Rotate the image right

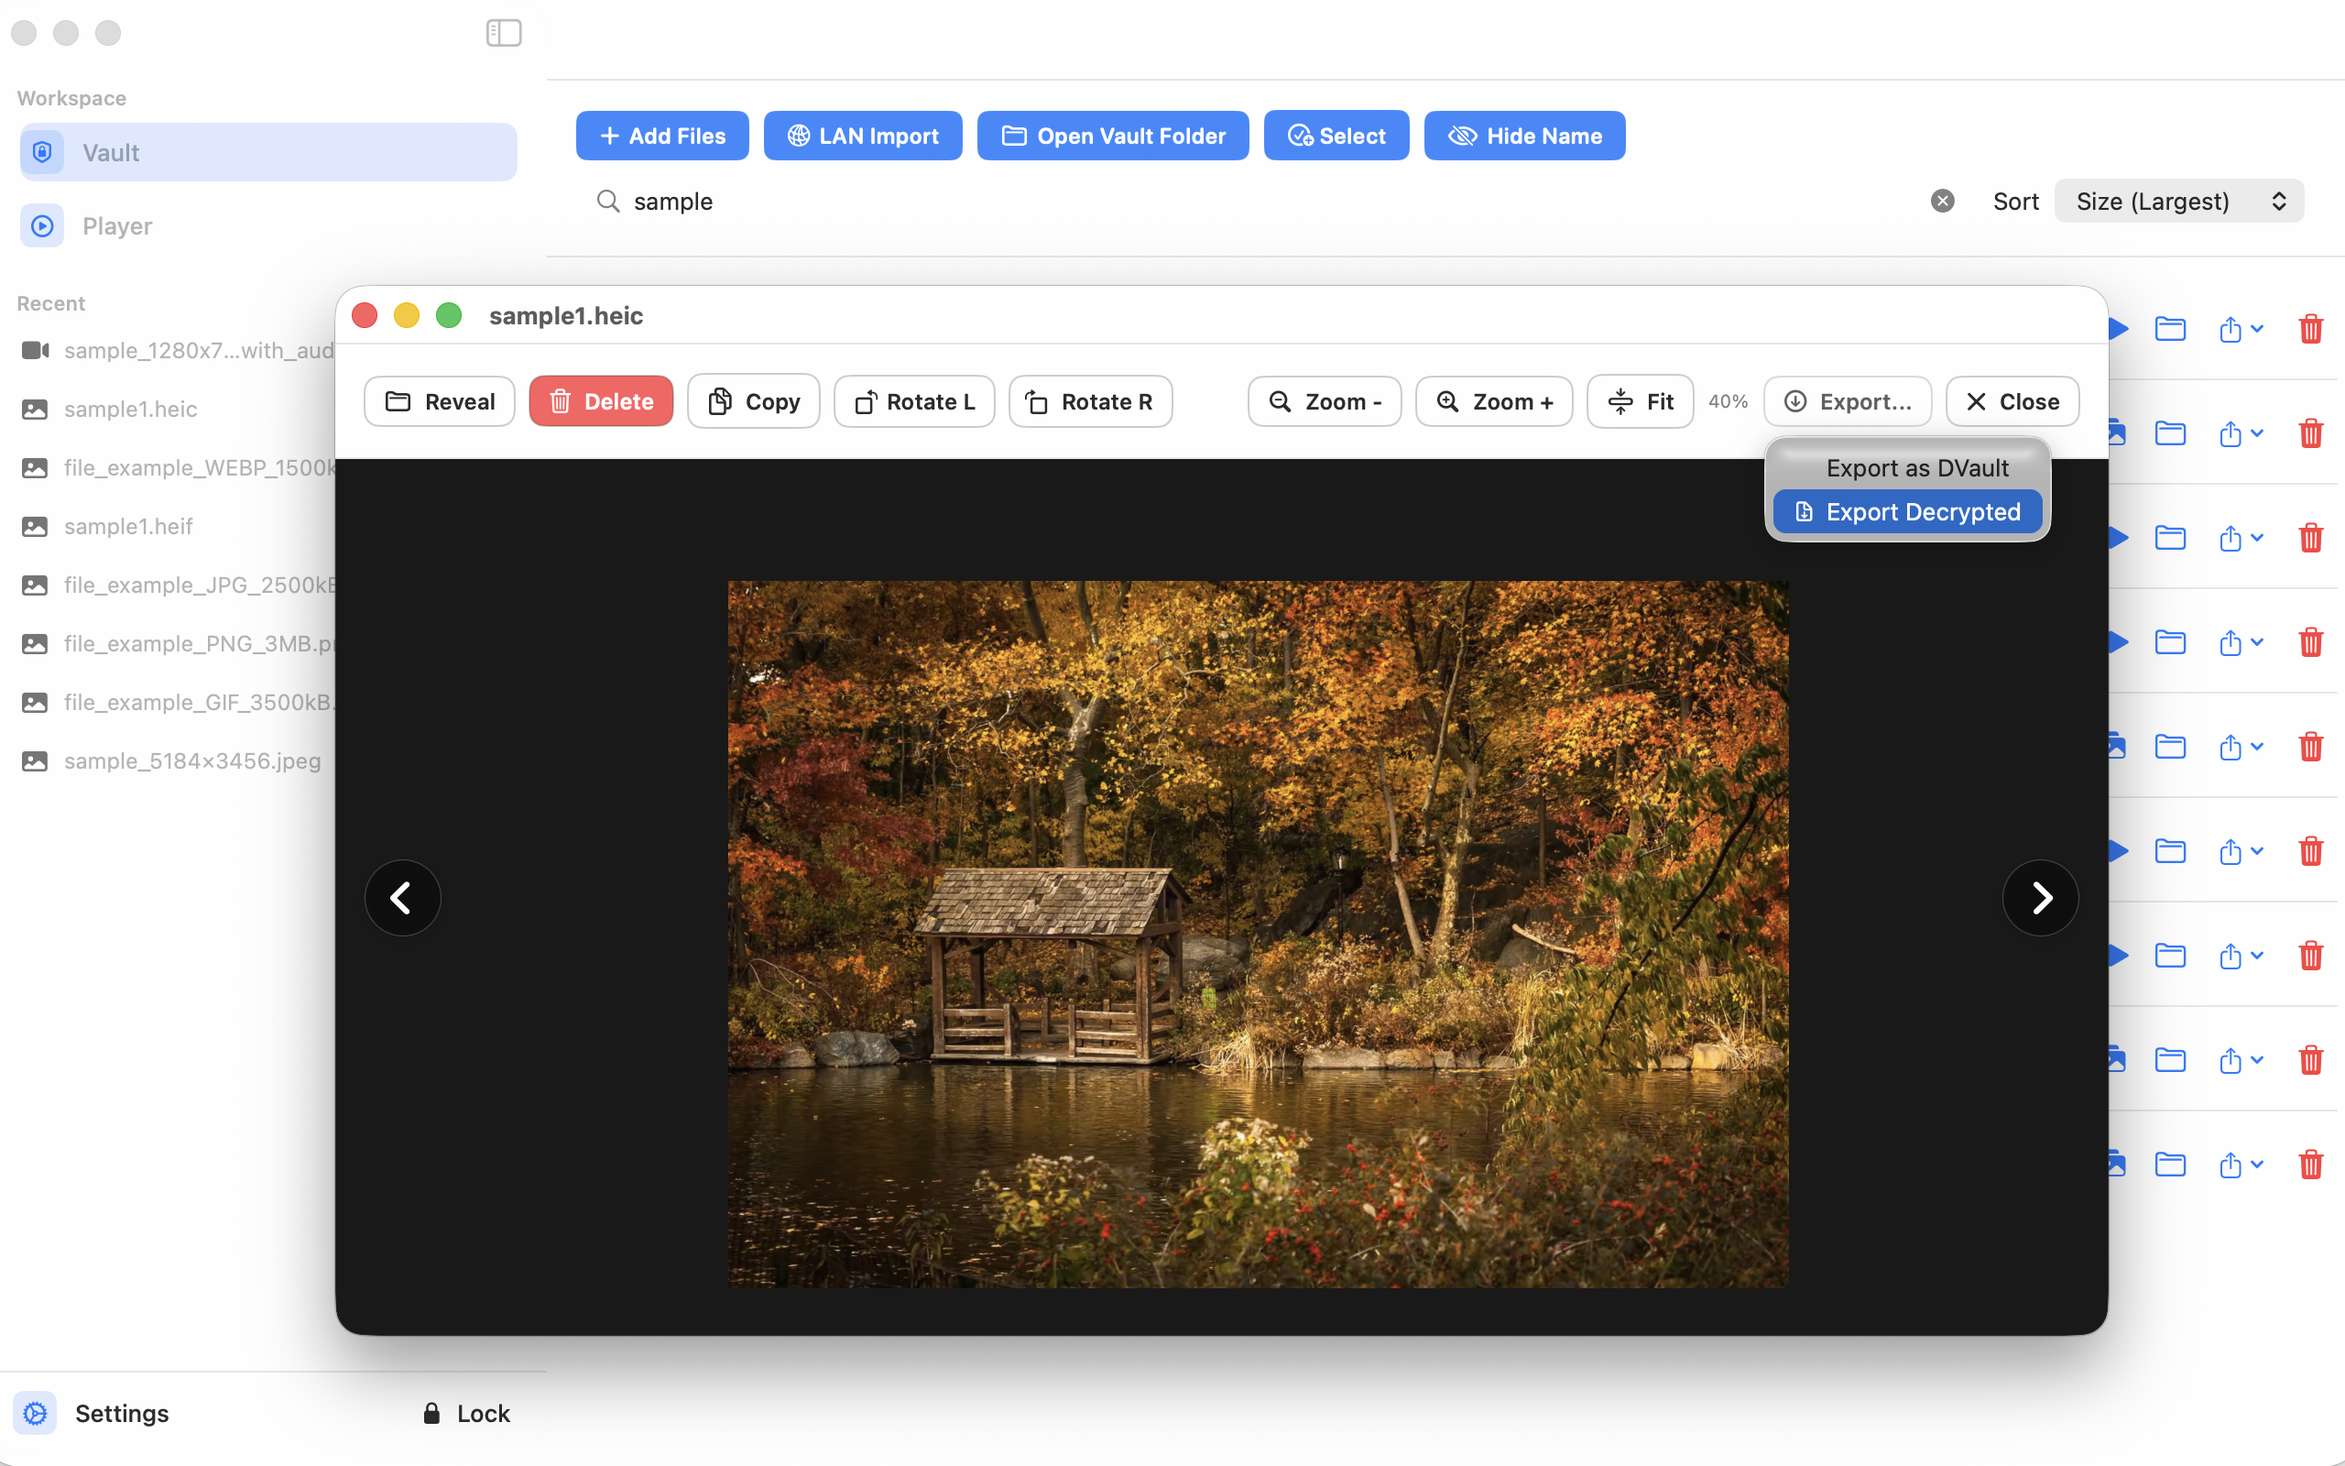coord(1089,400)
